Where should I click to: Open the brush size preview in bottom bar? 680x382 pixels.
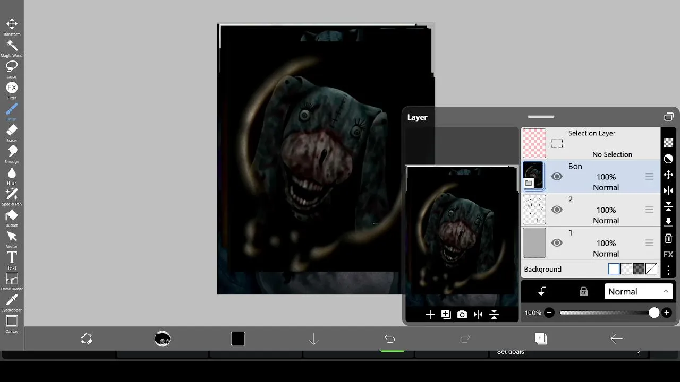click(x=163, y=338)
